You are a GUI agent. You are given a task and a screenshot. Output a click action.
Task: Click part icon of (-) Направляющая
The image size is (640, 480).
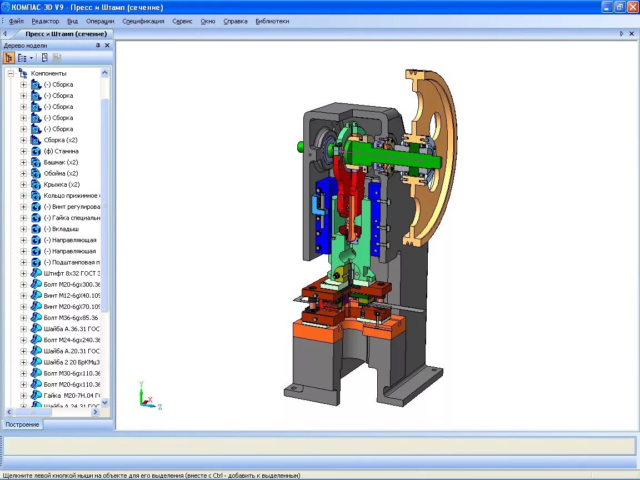click(36, 240)
